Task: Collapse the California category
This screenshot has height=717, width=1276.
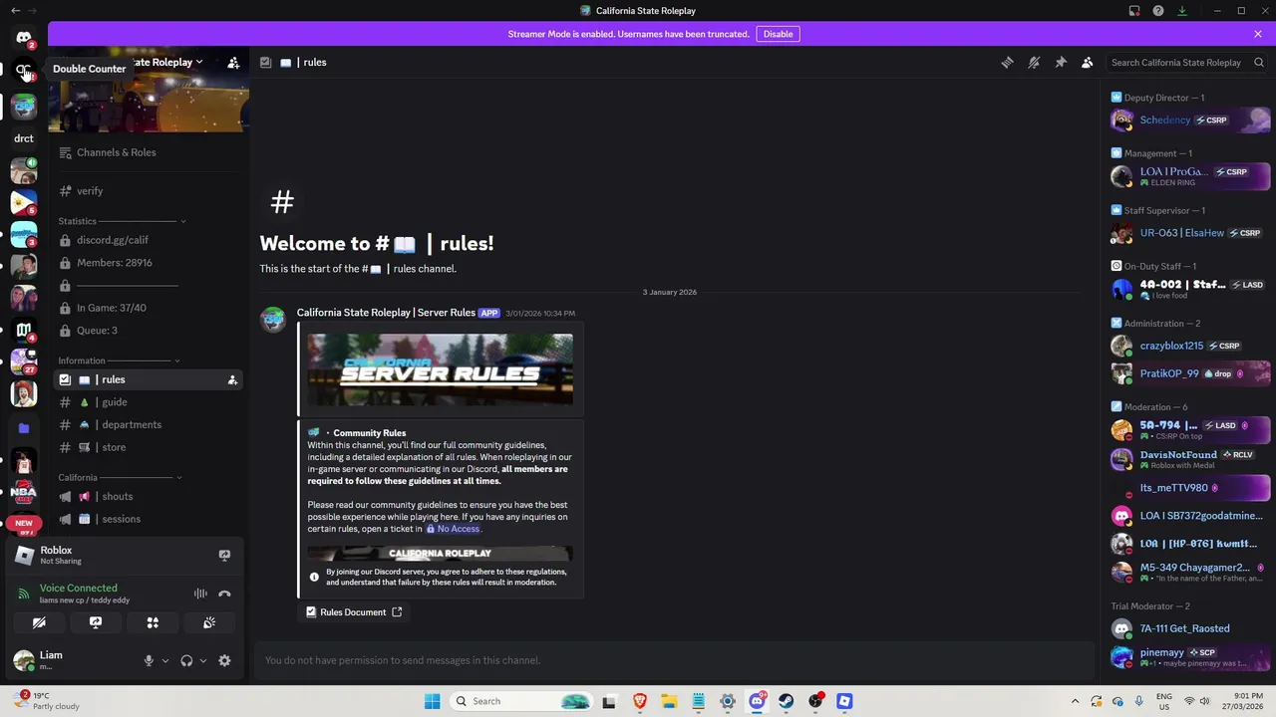Action: [121, 477]
